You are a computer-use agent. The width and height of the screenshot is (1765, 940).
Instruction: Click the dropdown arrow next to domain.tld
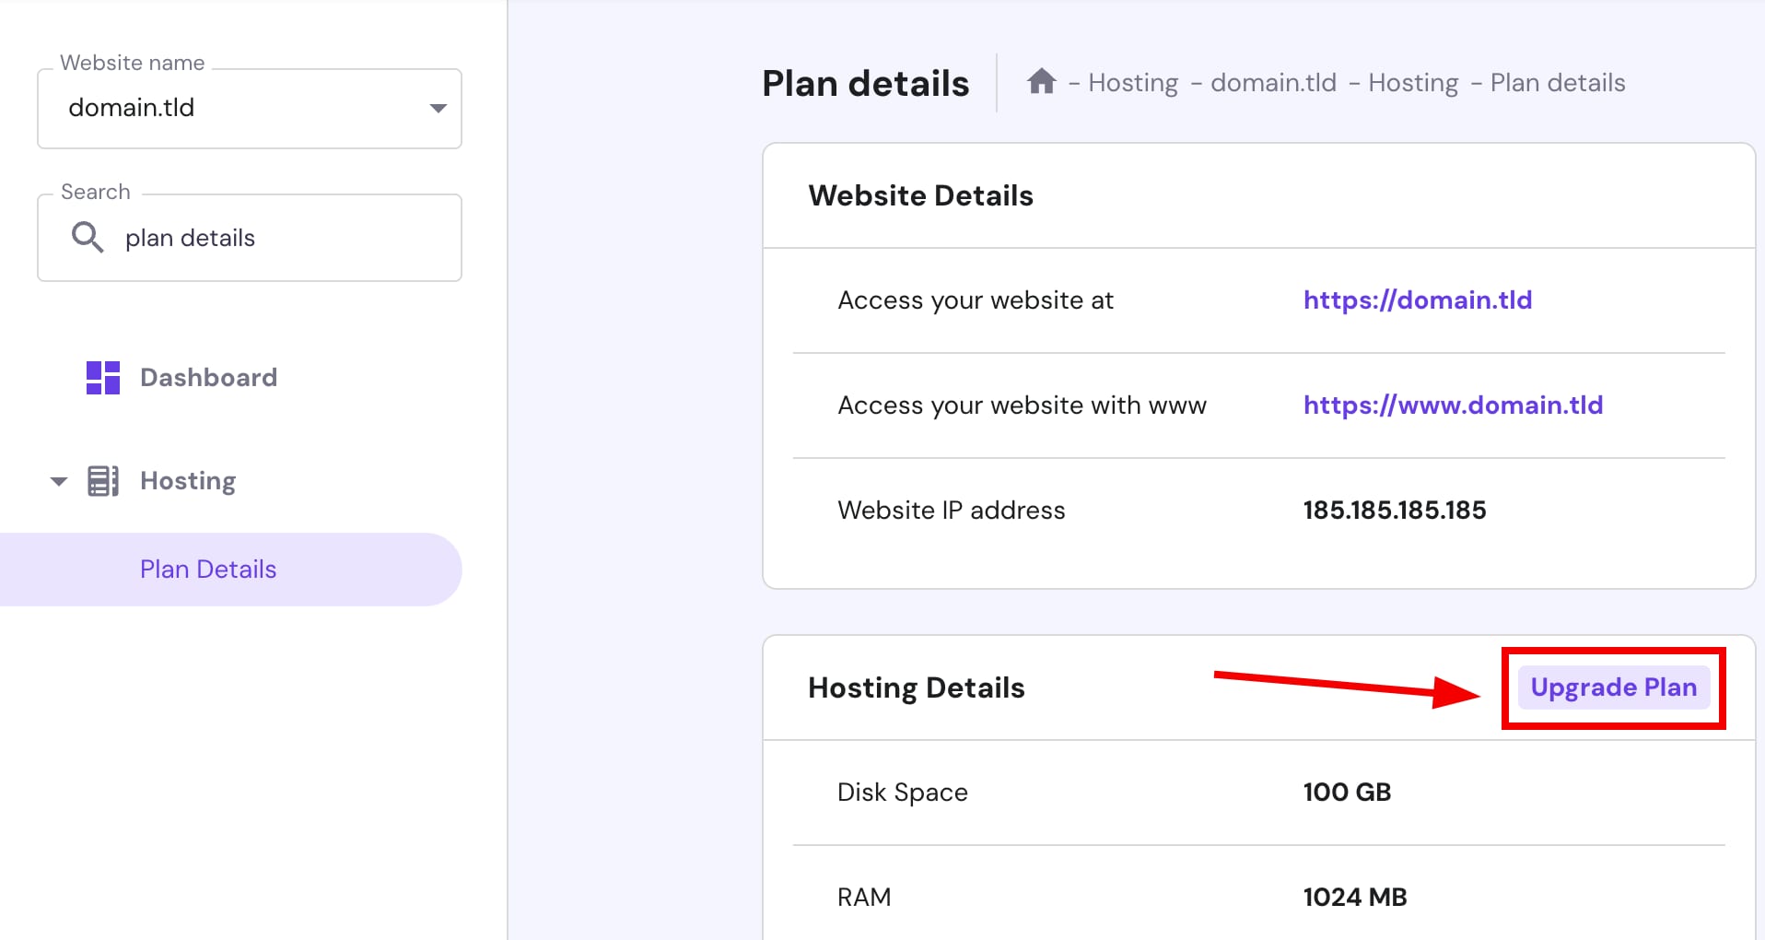pos(437,108)
